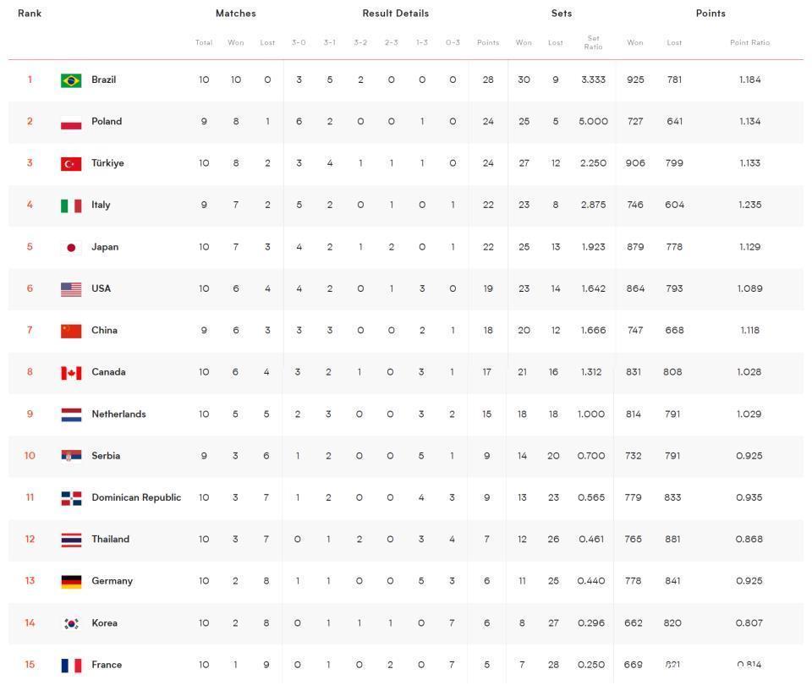Click the Japan flag icon
The width and height of the screenshot is (812, 691).
click(x=71, y=247)
